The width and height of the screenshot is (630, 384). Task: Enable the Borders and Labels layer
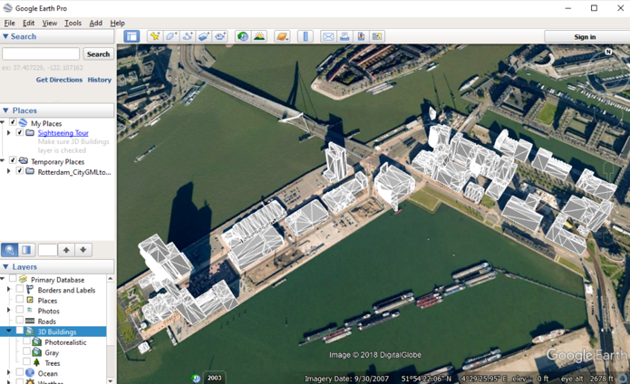pyautogui.click(x=20, y=289)
